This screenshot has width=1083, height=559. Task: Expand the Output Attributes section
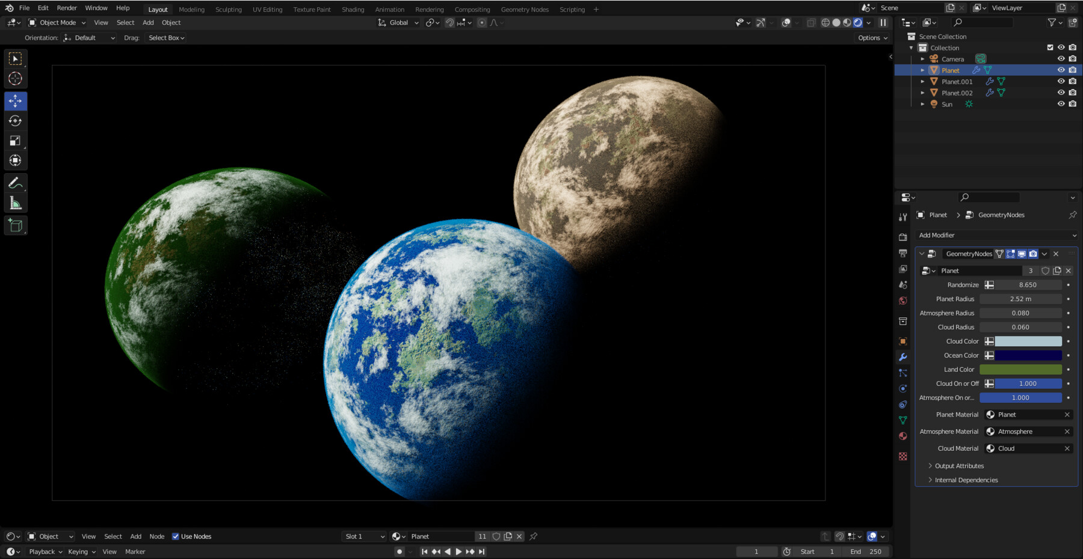(958, 465)
